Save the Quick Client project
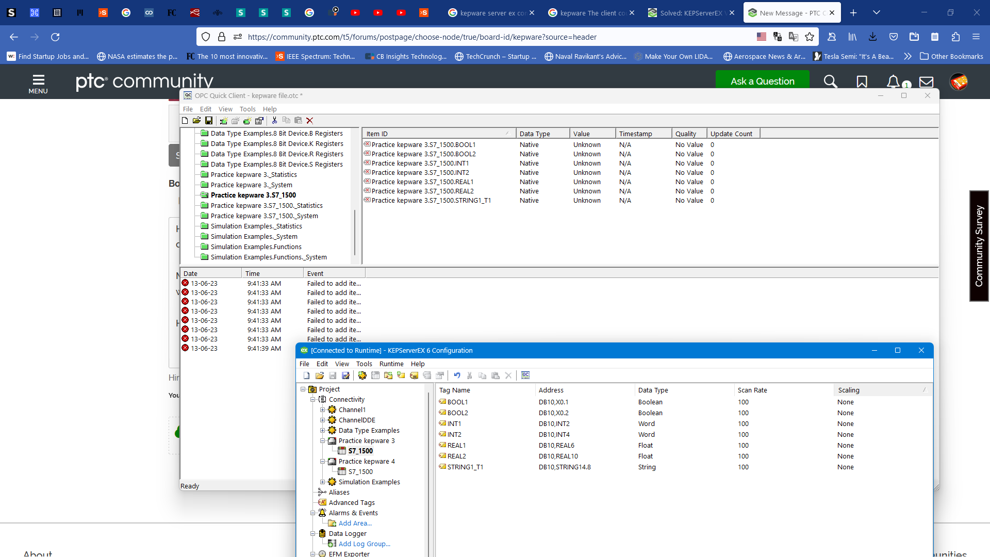 point(209,120)
